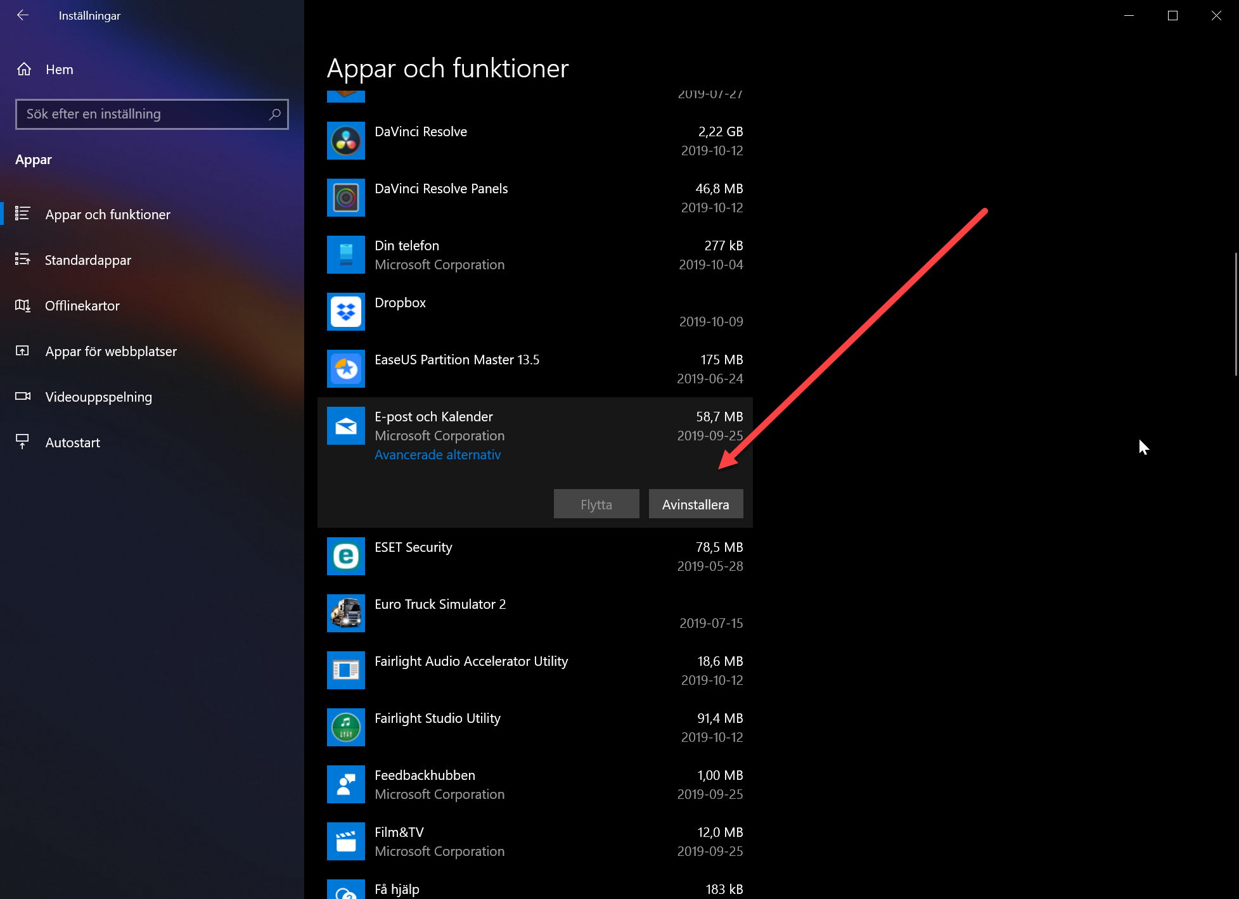Click the E-post och Kalender title
This screenshot has height=899, width=1239.
433,417
